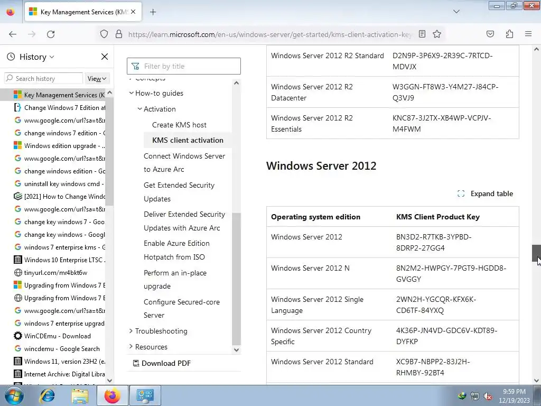Open a new browser tab
The width and height of the screenshot is (541, 406).
tap(153, 12)
